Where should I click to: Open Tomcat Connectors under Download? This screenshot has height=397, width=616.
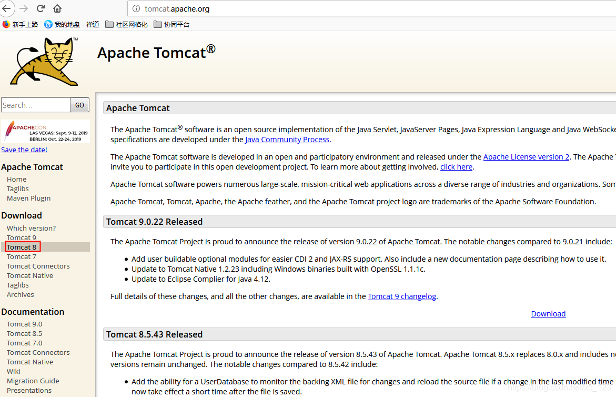[x=38, y=266]
